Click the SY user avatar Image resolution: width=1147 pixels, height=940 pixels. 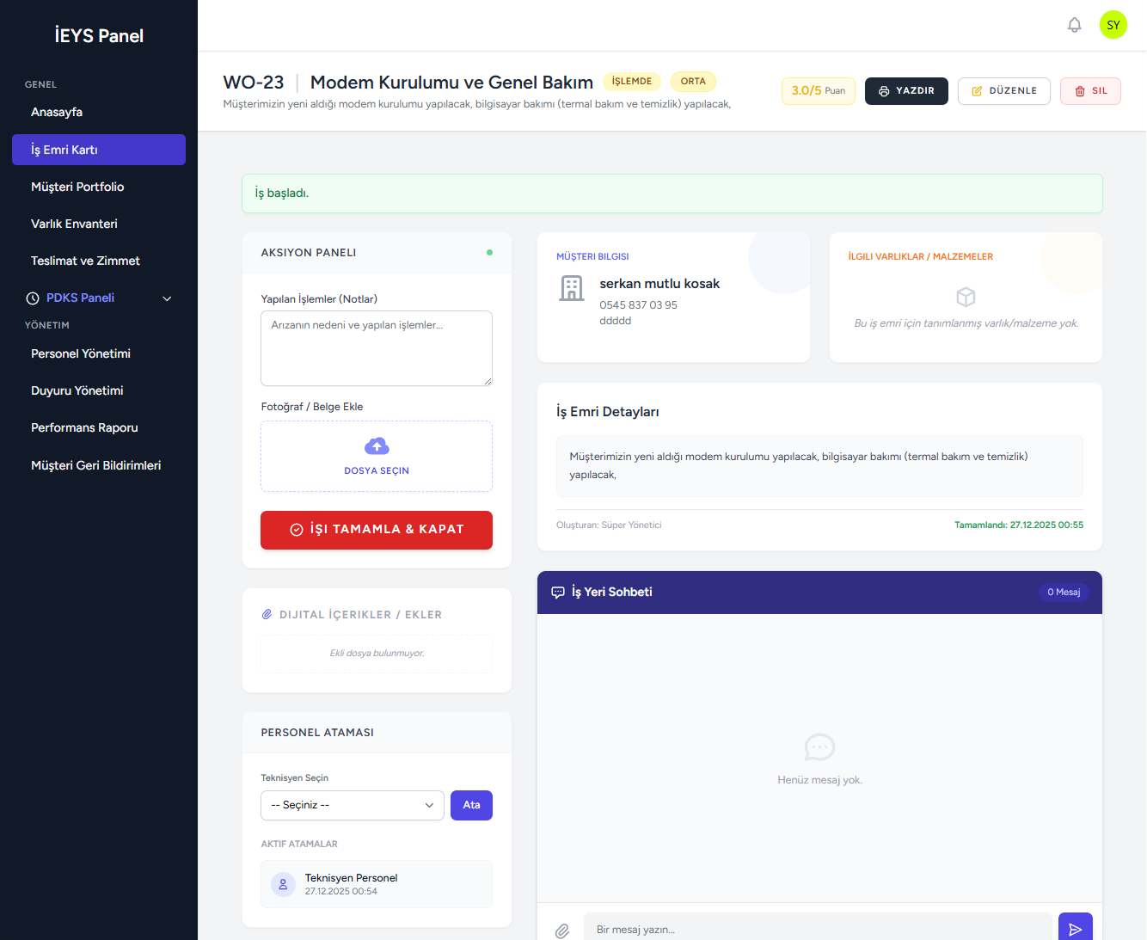pyautogui.click(x=1113, y=25)
